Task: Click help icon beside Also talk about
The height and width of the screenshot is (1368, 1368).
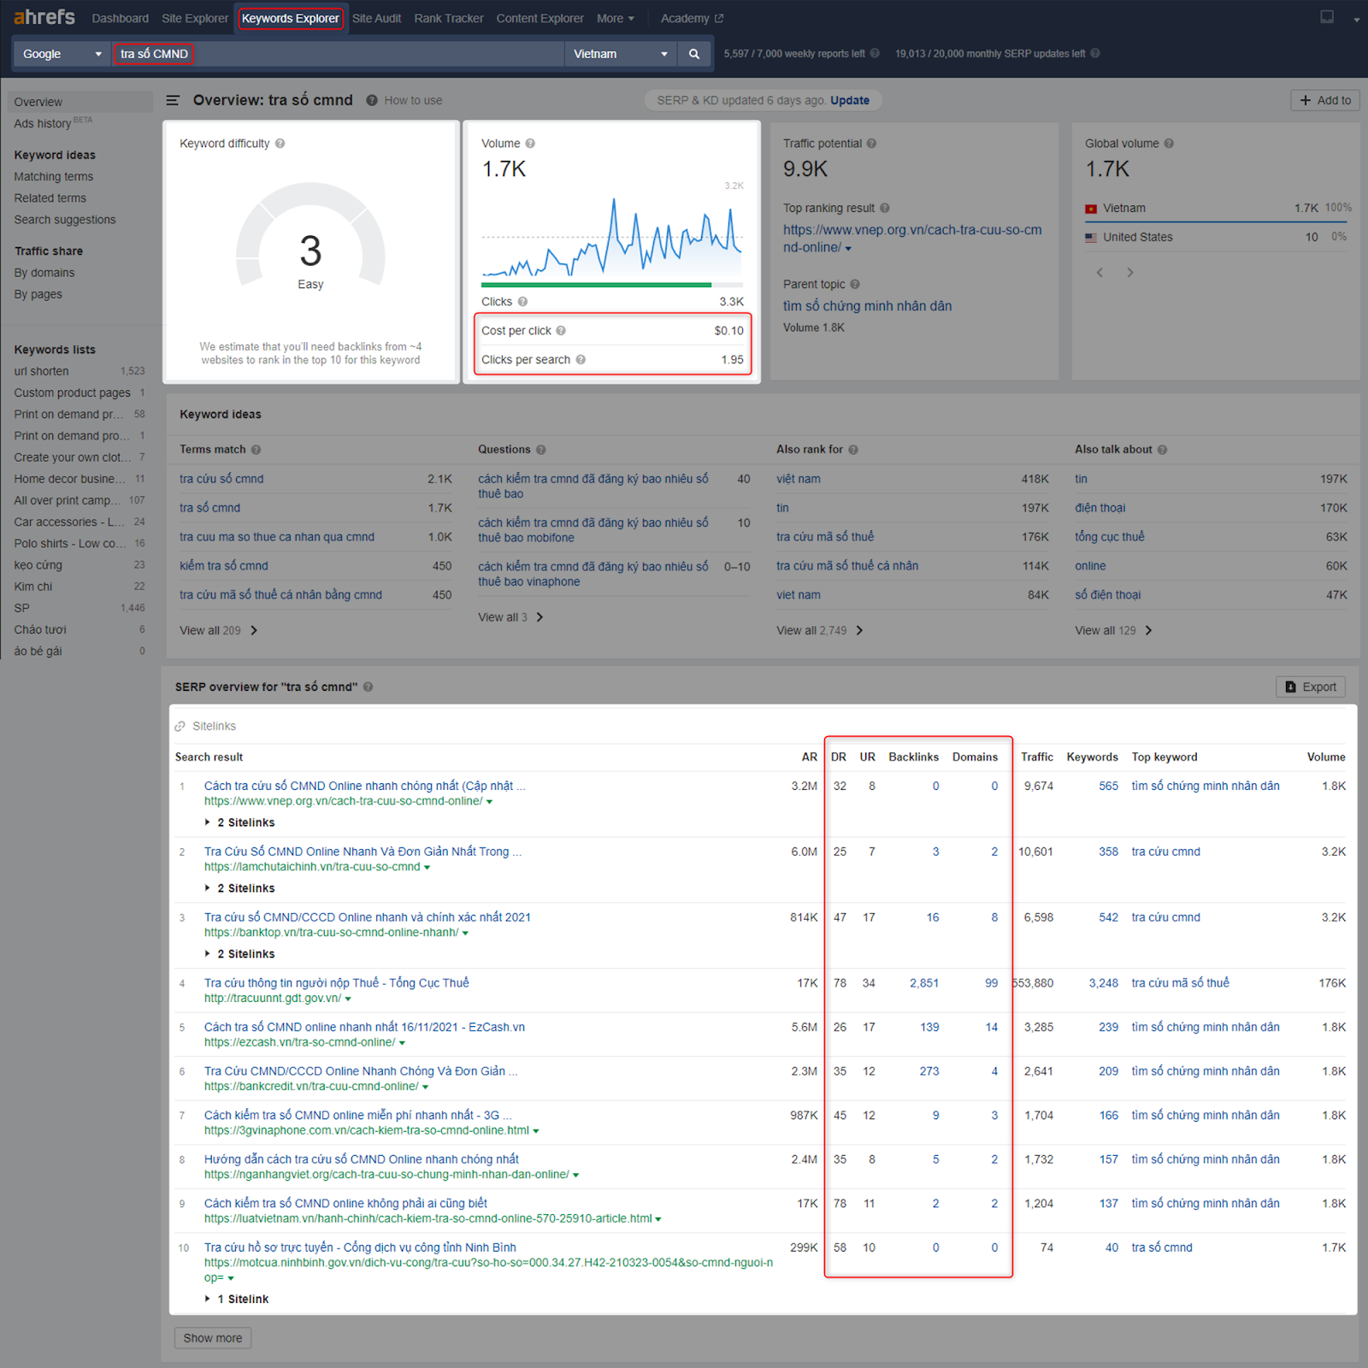Action: (x=1162, y=450)
